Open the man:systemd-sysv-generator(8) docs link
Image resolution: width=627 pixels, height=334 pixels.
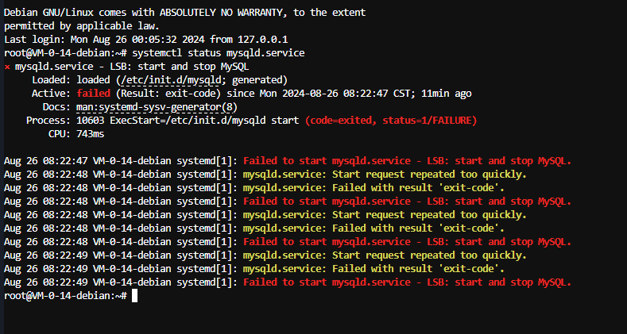[157, 107]
